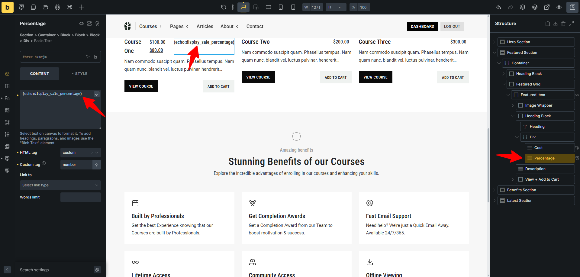580x277 pixels.
Task: Open the Courses menu in navigation
Action: (150, 27)
